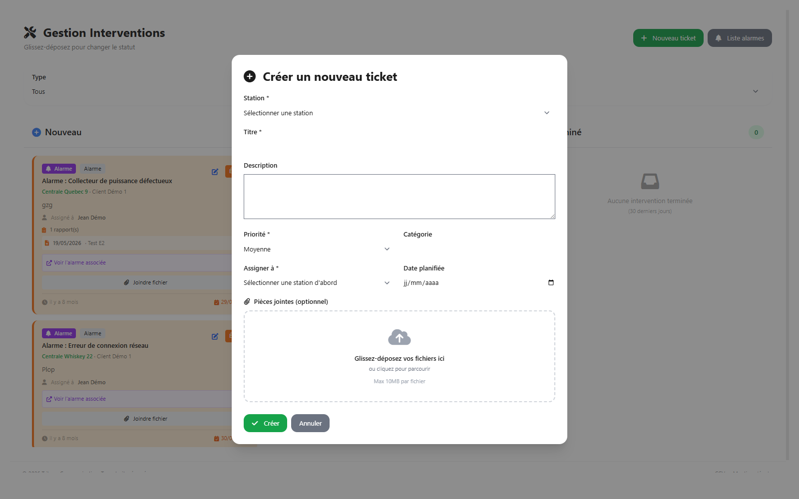Click Joindre fichier on Erreur de connexion card
This screenshot has width=799, height=499.
(x=146, y=419)
